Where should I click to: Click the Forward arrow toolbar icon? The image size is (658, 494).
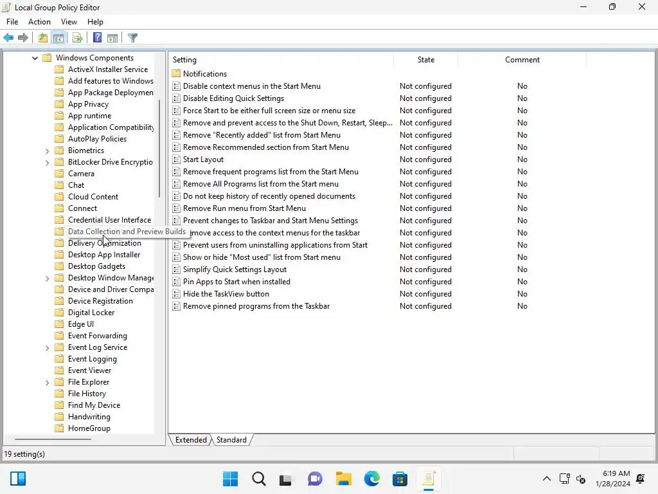[x=23, y=38]
